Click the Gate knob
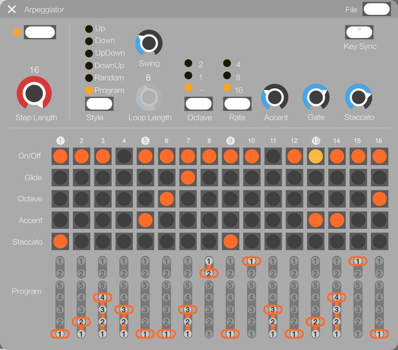398x350 pixels. [316, 97]
